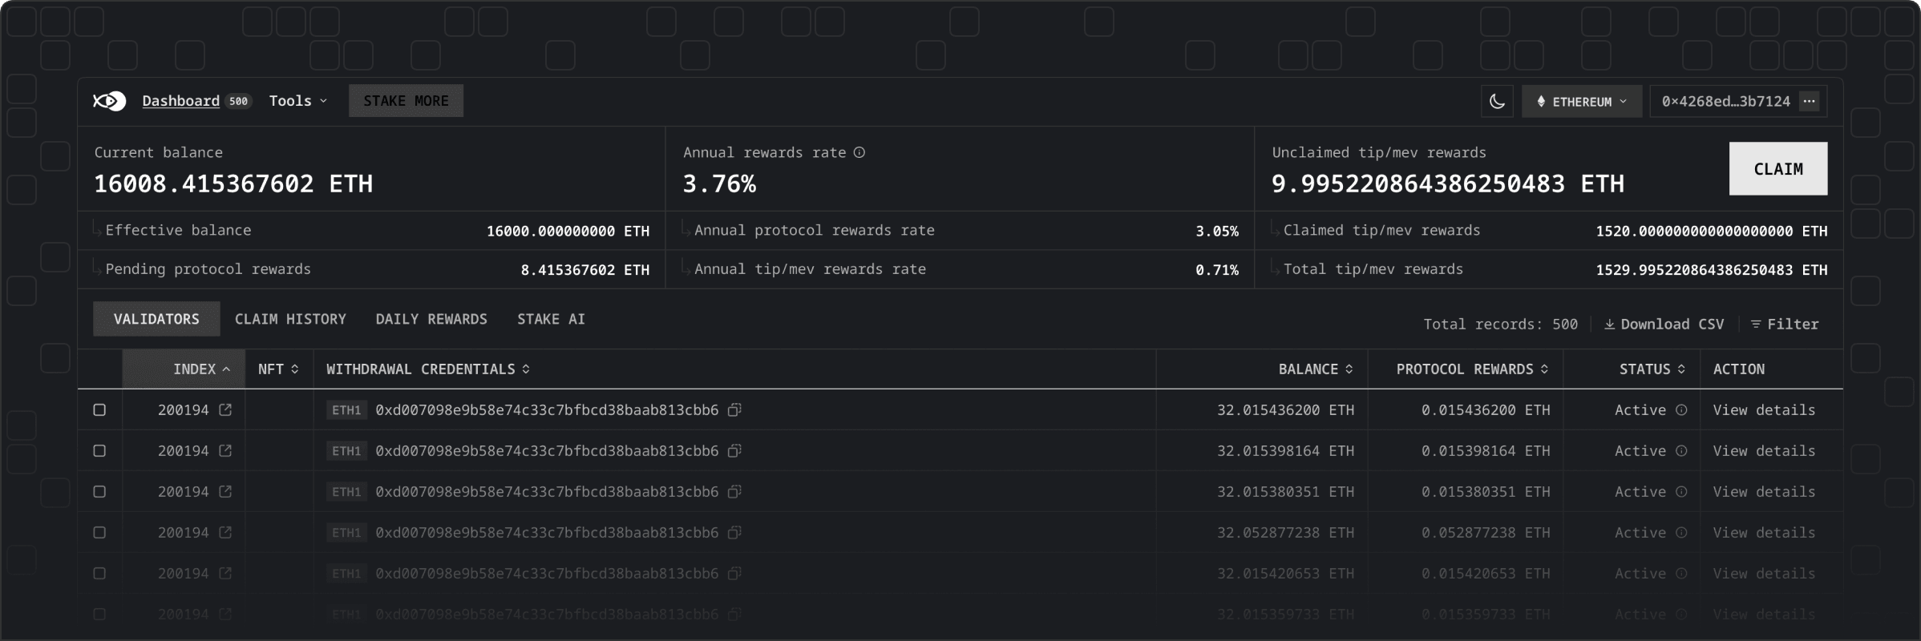View details for the third validator

[1764, 492]
